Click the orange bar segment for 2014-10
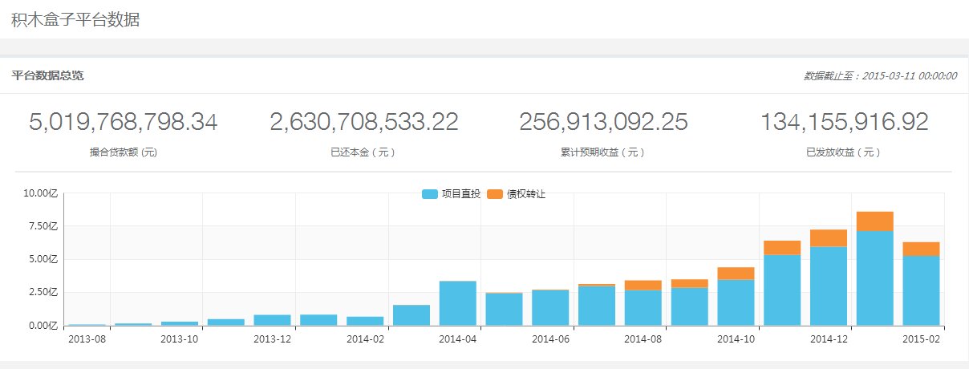The width and height of the screenshot is (969, 369). 736,274
